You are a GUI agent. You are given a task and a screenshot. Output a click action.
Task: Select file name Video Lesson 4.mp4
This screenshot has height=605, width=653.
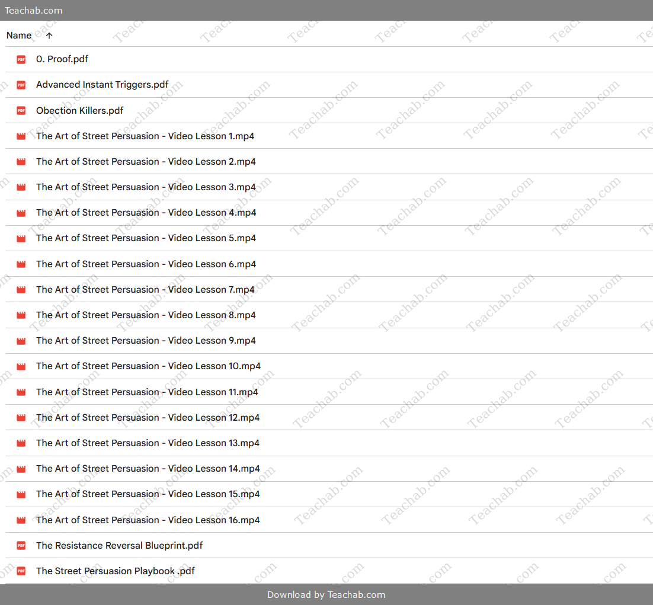[146, 212]
